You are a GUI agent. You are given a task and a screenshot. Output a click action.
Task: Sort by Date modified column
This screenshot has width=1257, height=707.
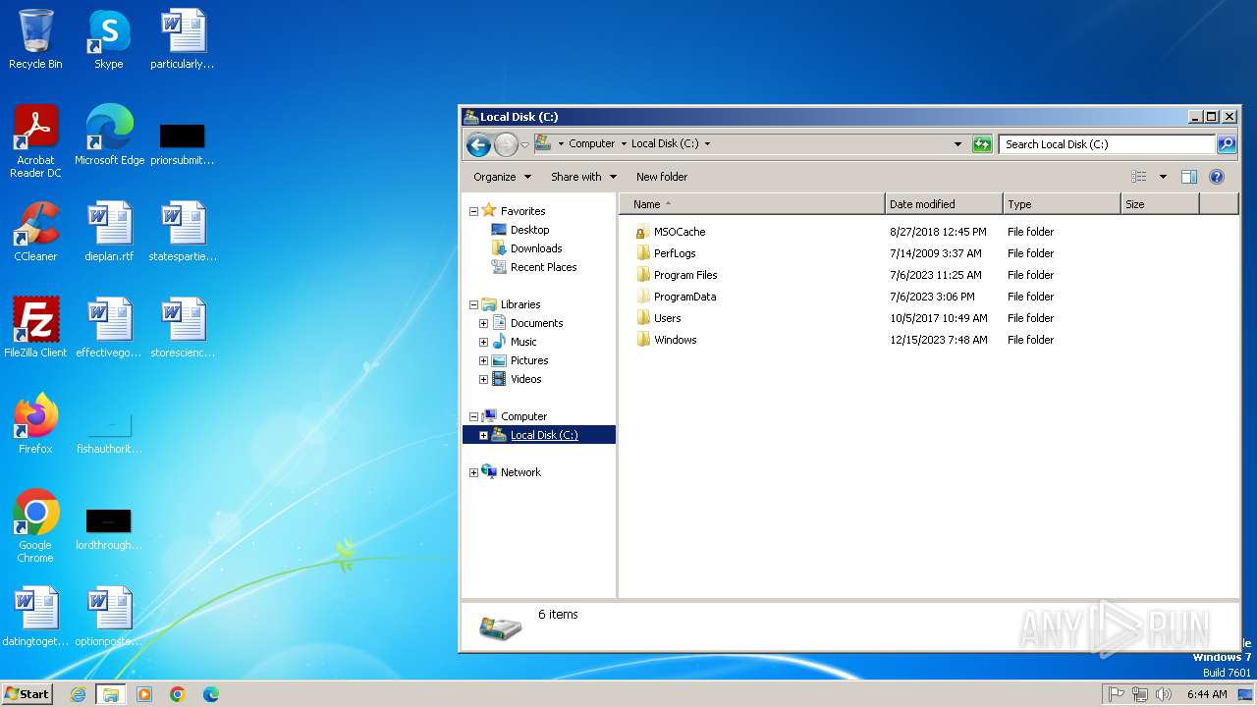click(944, 204)
